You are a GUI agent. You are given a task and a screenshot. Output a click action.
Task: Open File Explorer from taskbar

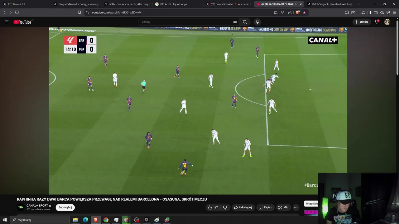coord(75,220)
